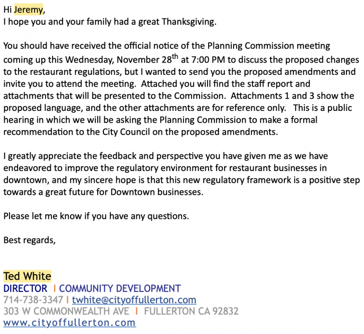Click the highlighted signature name Ted White
This screenshot has height=334, width=364.
coord(27,276)
